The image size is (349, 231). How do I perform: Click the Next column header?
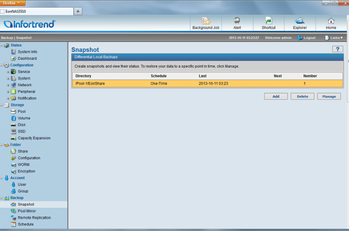(278, 76)
